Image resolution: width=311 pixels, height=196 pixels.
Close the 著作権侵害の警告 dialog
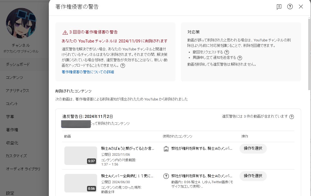tap(301, 7)
